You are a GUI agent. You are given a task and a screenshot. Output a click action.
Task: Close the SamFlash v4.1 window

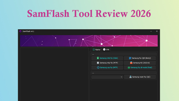point(157,31)
